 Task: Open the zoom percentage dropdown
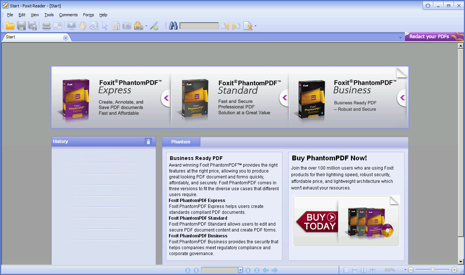point(405,270)
